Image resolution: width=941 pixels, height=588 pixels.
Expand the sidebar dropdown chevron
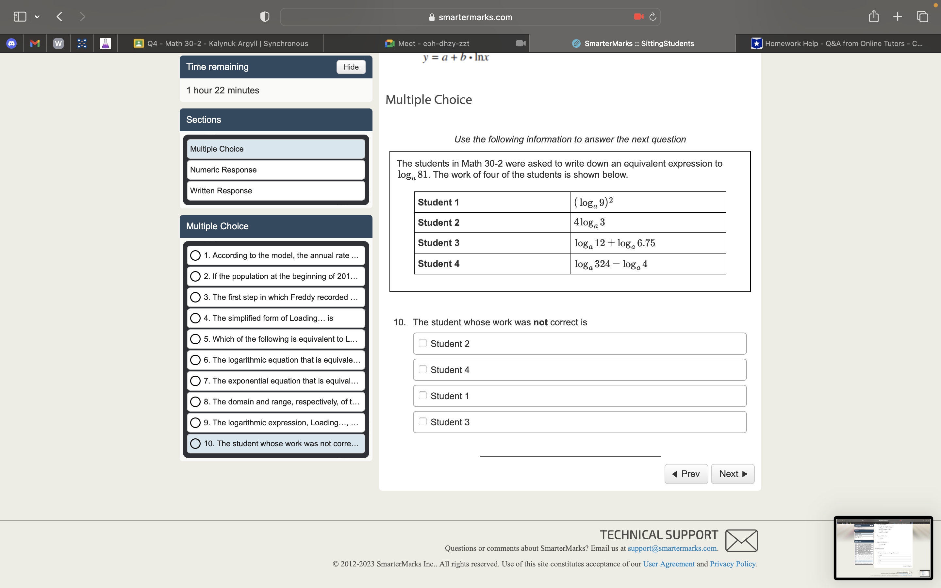(37, 17)
